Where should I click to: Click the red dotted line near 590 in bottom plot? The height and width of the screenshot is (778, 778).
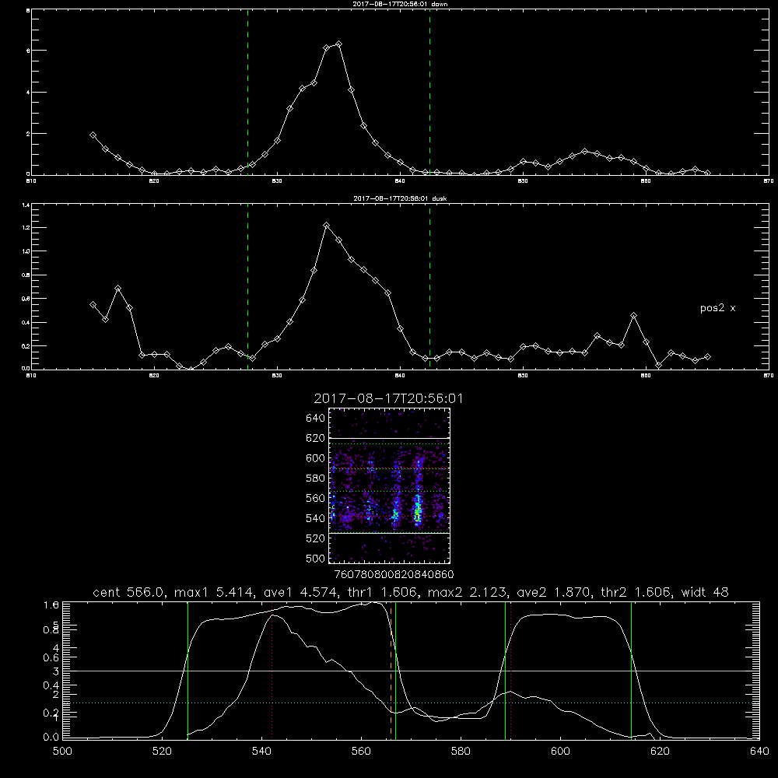click(x=510, y=670)
